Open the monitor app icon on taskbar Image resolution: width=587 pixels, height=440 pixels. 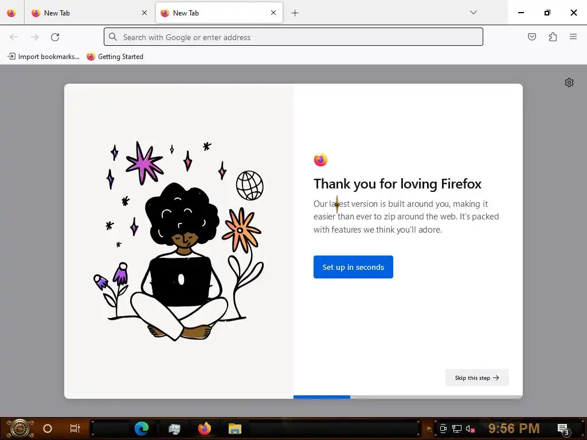tap(174, 429)
